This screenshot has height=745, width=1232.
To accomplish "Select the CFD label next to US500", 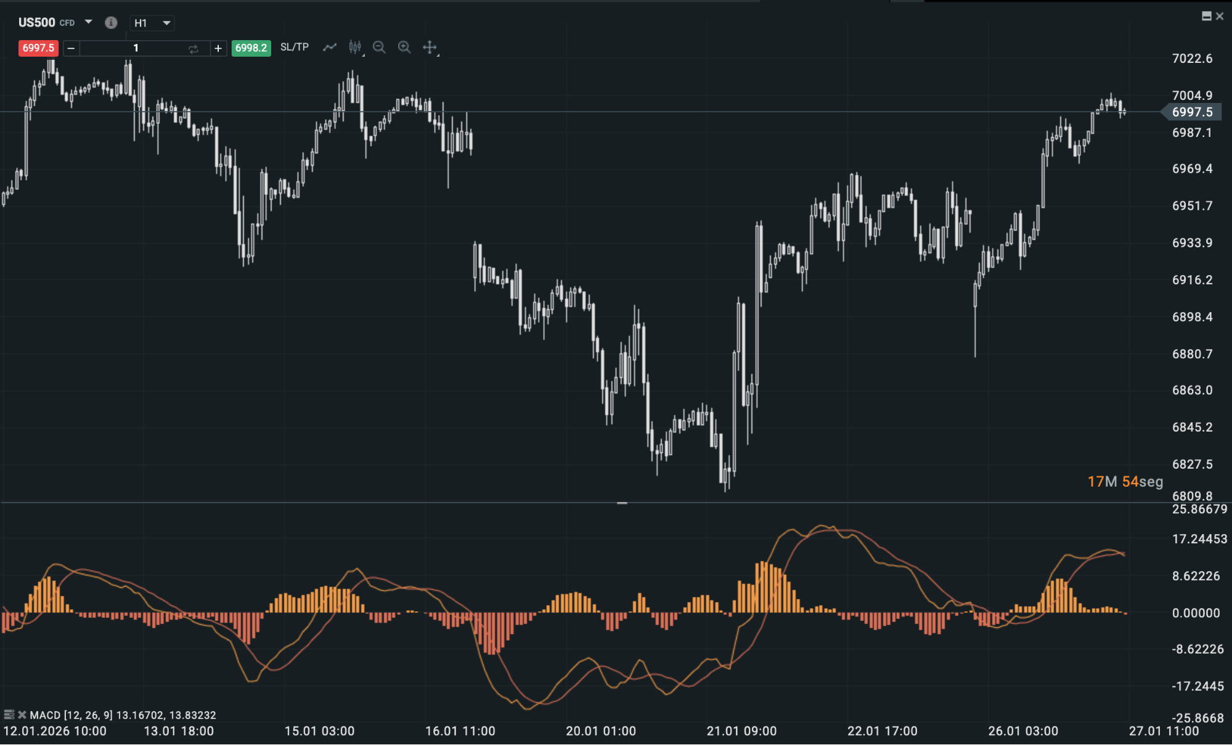I will [67, 23].
